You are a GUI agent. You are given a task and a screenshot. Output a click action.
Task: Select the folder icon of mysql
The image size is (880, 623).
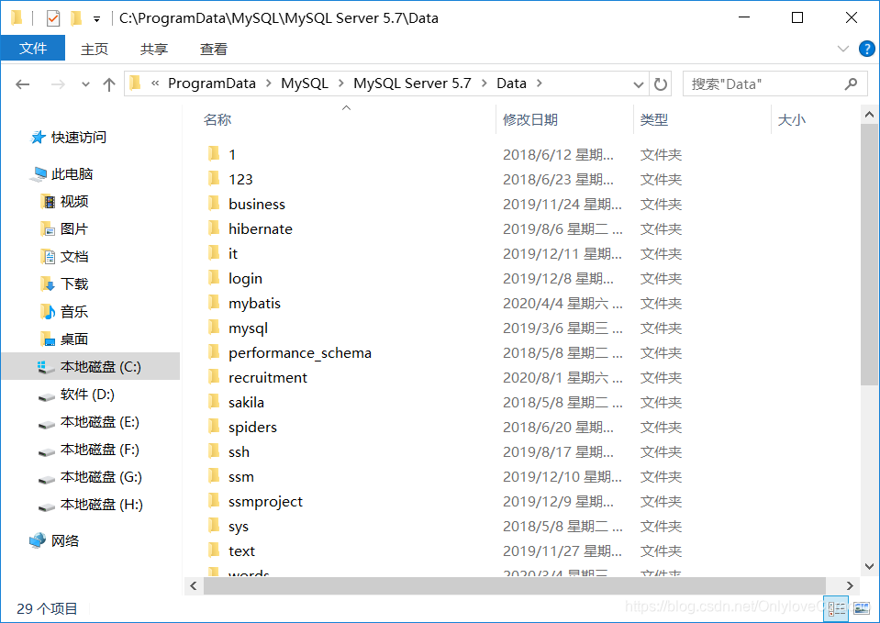(x=214, y=327)
